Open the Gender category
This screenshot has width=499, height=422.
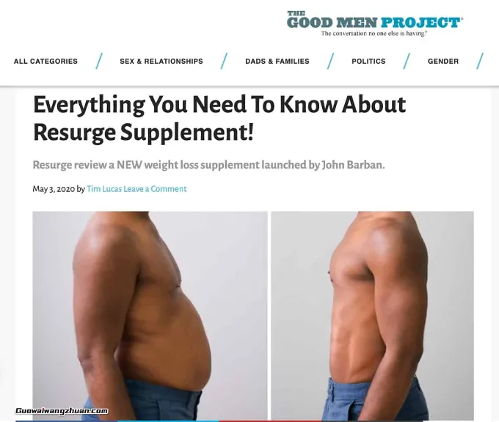443,61
